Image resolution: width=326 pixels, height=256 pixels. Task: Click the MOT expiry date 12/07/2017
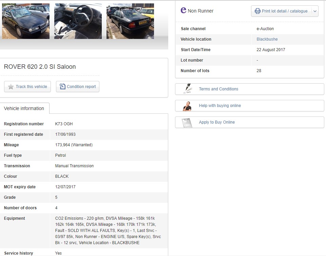point(65,187)
